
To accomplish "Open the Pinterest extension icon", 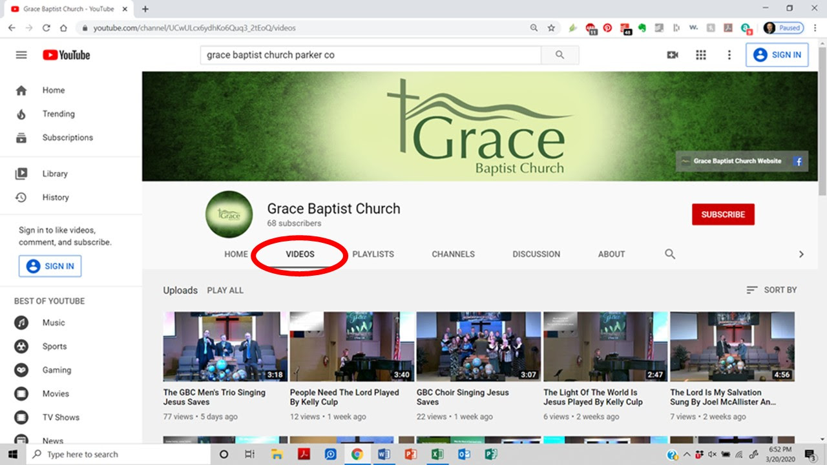I will coord(607,28).
